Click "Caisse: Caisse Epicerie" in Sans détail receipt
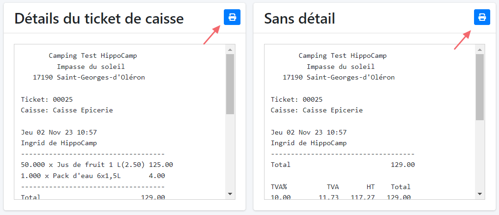The height and width of the screenshot is (215, 499). click(x=316, y=111)
